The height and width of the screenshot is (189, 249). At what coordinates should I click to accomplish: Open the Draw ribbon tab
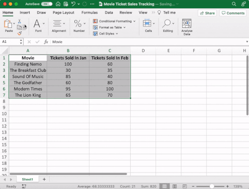(41, 12)
